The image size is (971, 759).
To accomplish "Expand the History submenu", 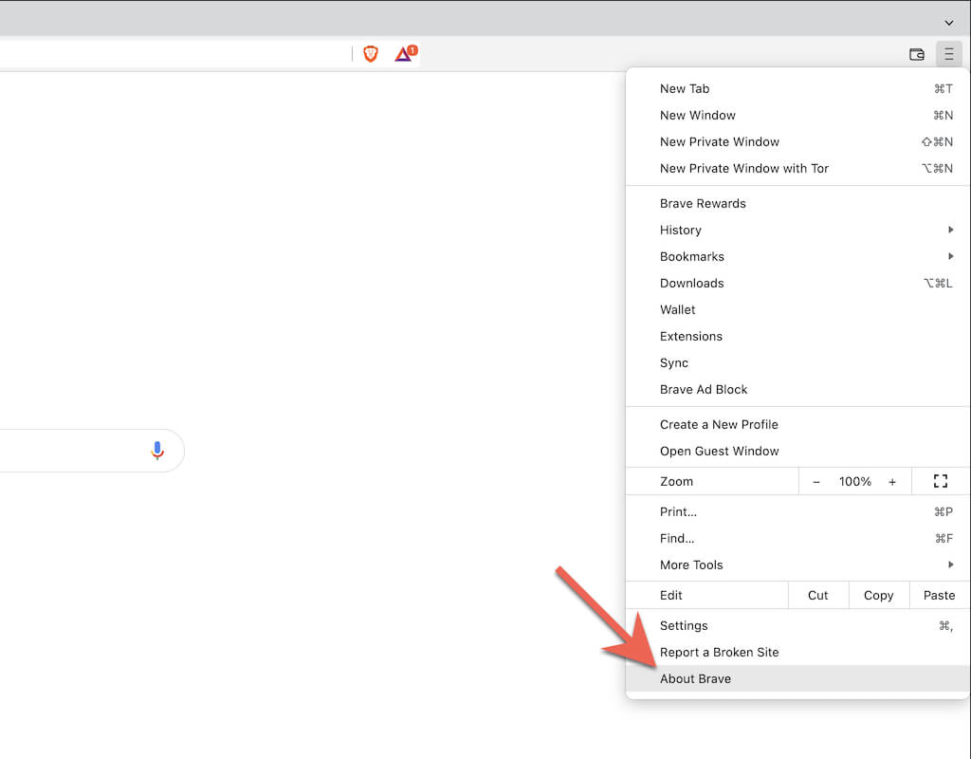I will click(x=797, y=231).
